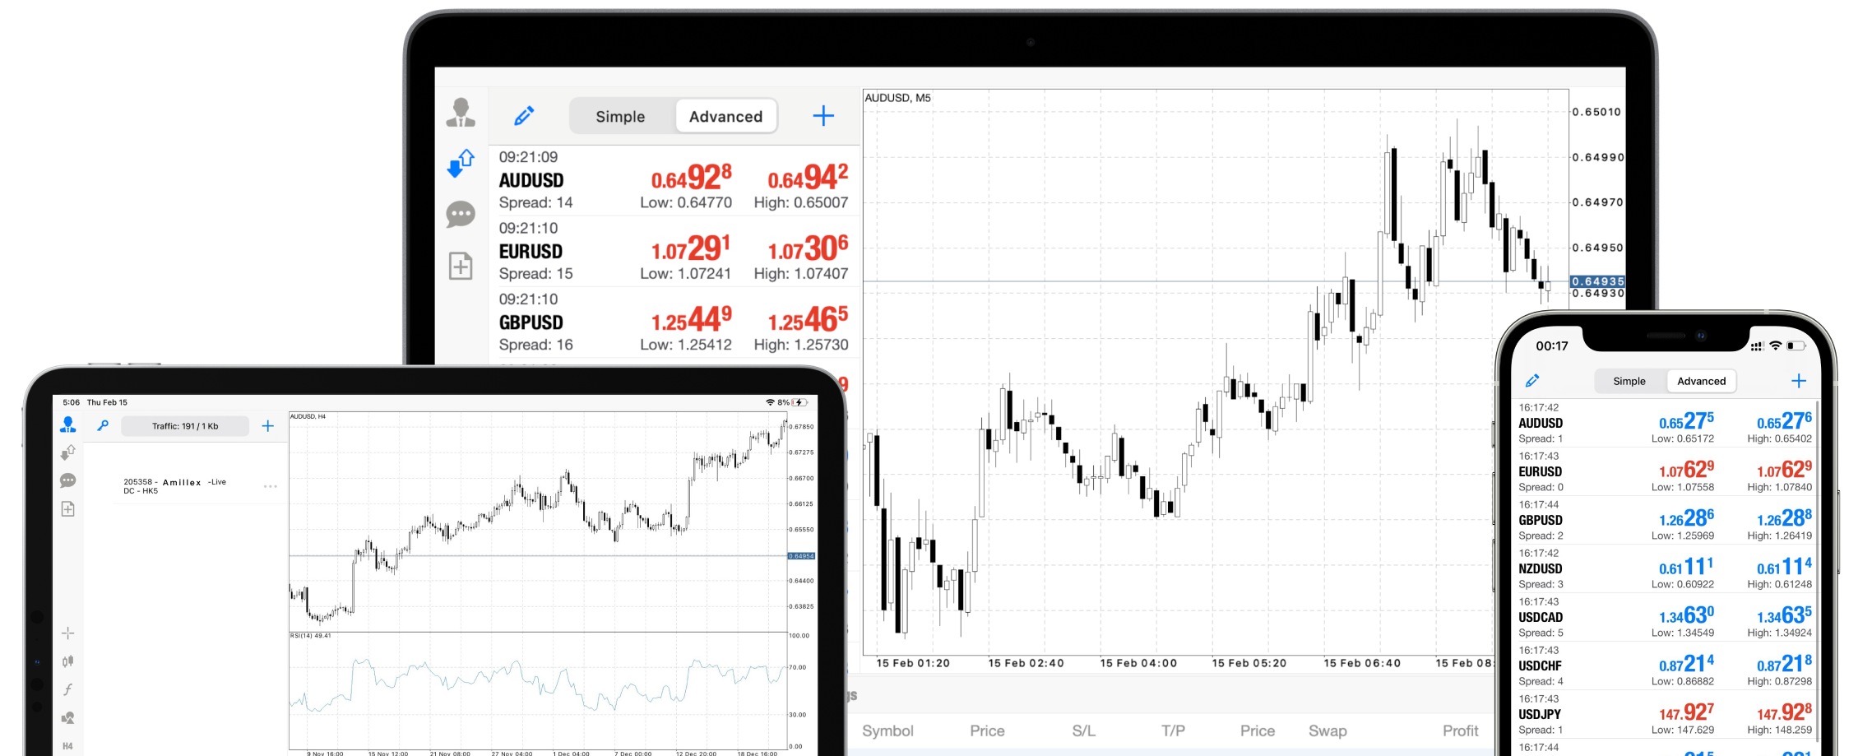
Task: Click NZDUSD ask price 0.61114 on phone
Action: (1784, 567)
